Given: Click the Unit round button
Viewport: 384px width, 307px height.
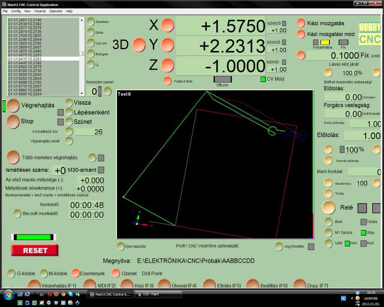Looking at the screenshot, I should tap(328, 243).
